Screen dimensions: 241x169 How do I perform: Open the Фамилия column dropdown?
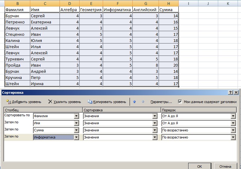77,116
